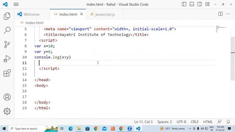Screen dimensions: 235x132
Task: Close the Index.html tab
Action: pyautogui.click(x=82, y=14)
